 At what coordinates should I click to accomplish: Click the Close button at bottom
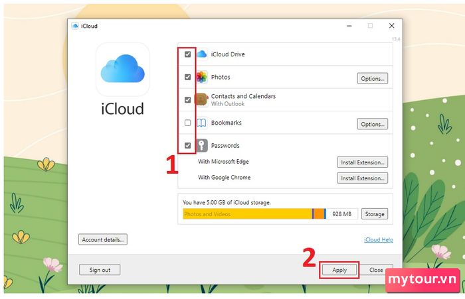click(376, 270)
